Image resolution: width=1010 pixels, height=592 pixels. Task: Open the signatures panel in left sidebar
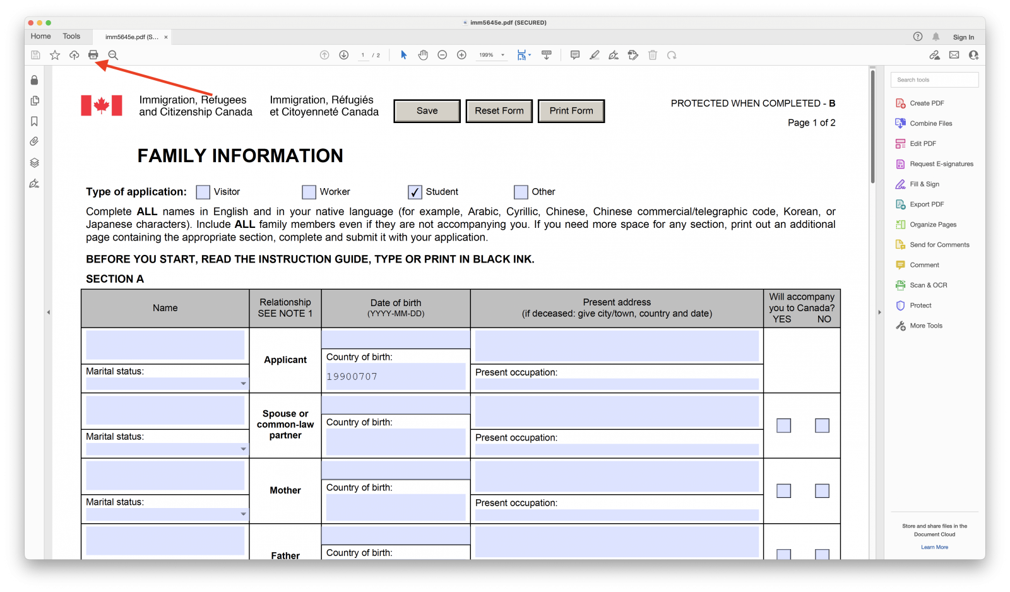click(x=35, y=184)
